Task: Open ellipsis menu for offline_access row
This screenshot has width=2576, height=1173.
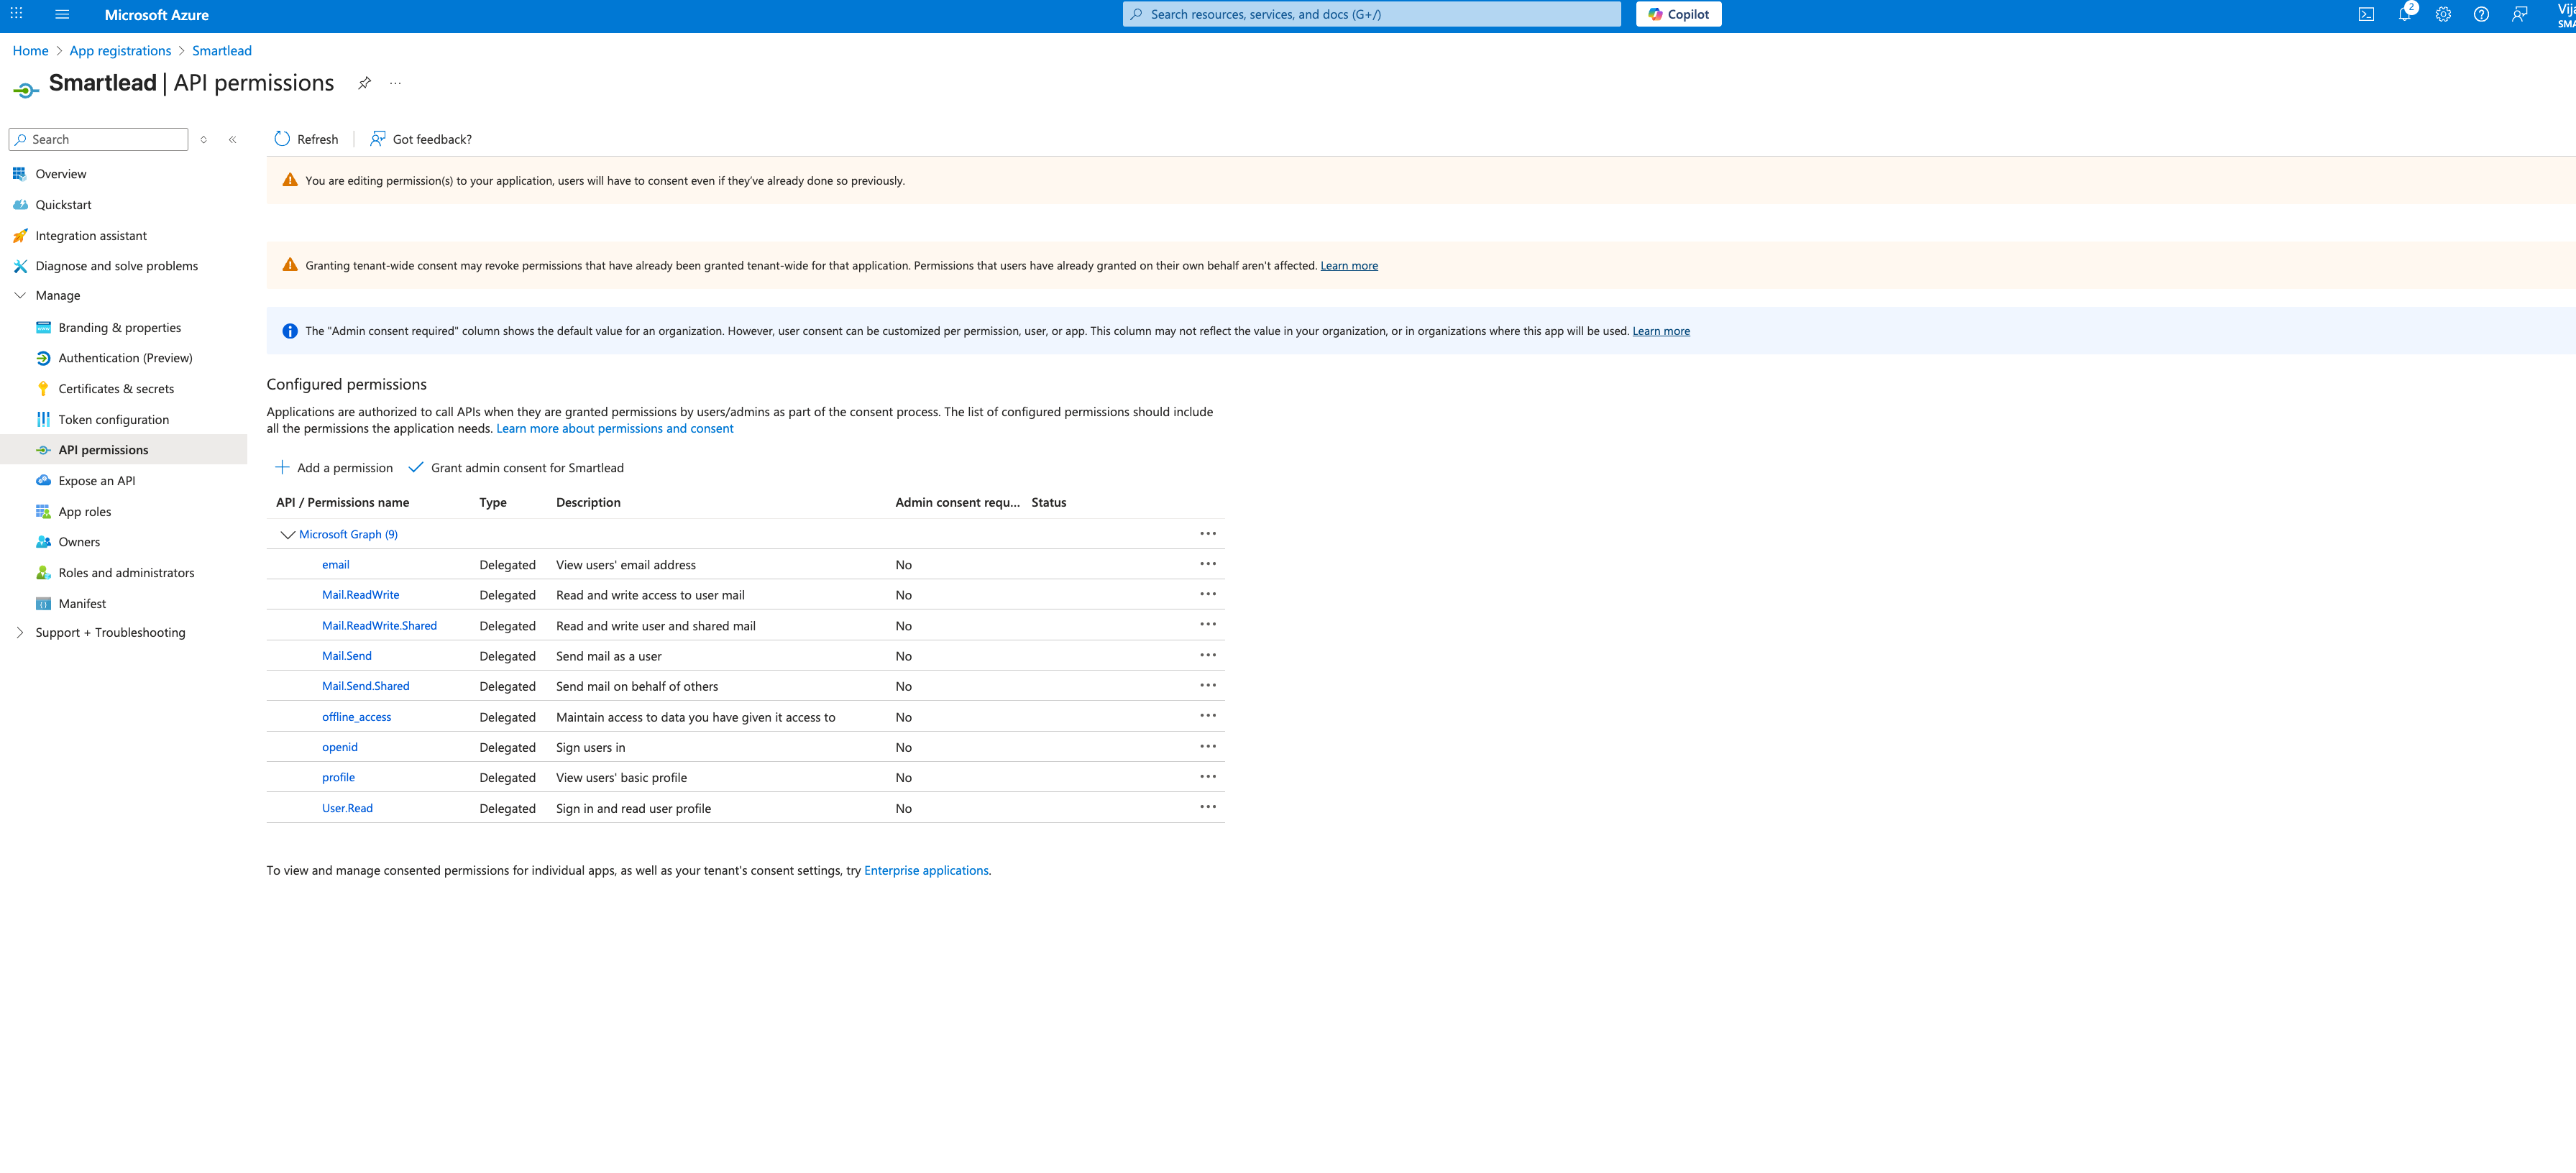Action: [1208, 716]
